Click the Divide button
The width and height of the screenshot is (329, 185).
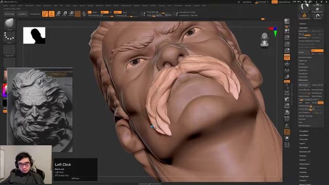(304, 52)
